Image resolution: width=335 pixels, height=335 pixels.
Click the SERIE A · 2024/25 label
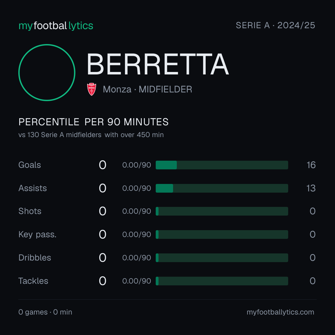click(x=275, y=25)
